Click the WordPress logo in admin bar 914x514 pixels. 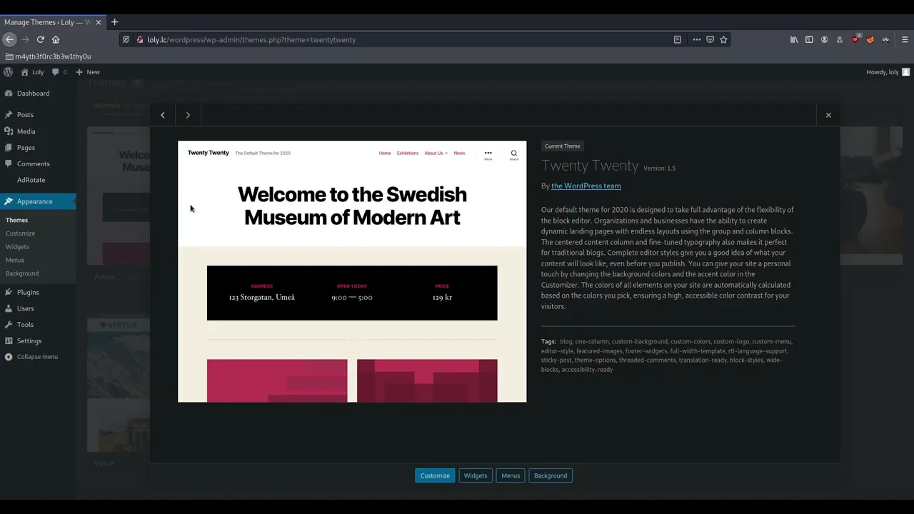click(x=8, y=72)
